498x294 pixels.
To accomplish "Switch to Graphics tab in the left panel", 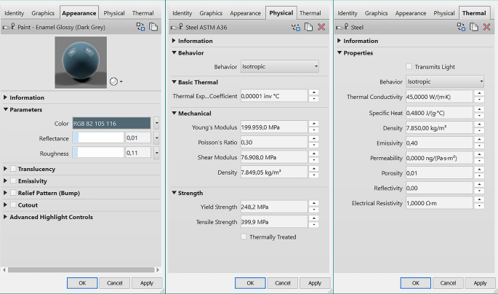I will click(43, 13).
